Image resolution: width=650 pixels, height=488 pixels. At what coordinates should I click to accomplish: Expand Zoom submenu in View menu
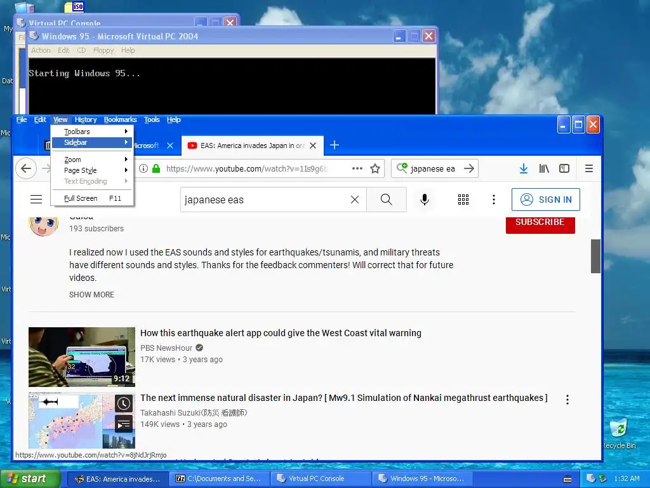(92, 159)
